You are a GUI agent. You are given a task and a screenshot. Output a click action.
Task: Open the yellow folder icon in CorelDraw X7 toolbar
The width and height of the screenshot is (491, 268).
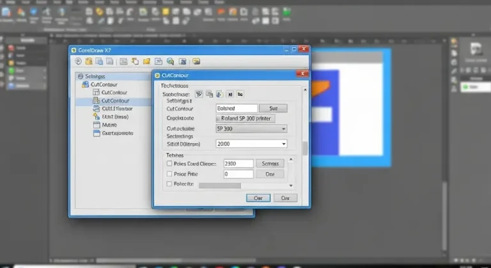click(146, 61)
